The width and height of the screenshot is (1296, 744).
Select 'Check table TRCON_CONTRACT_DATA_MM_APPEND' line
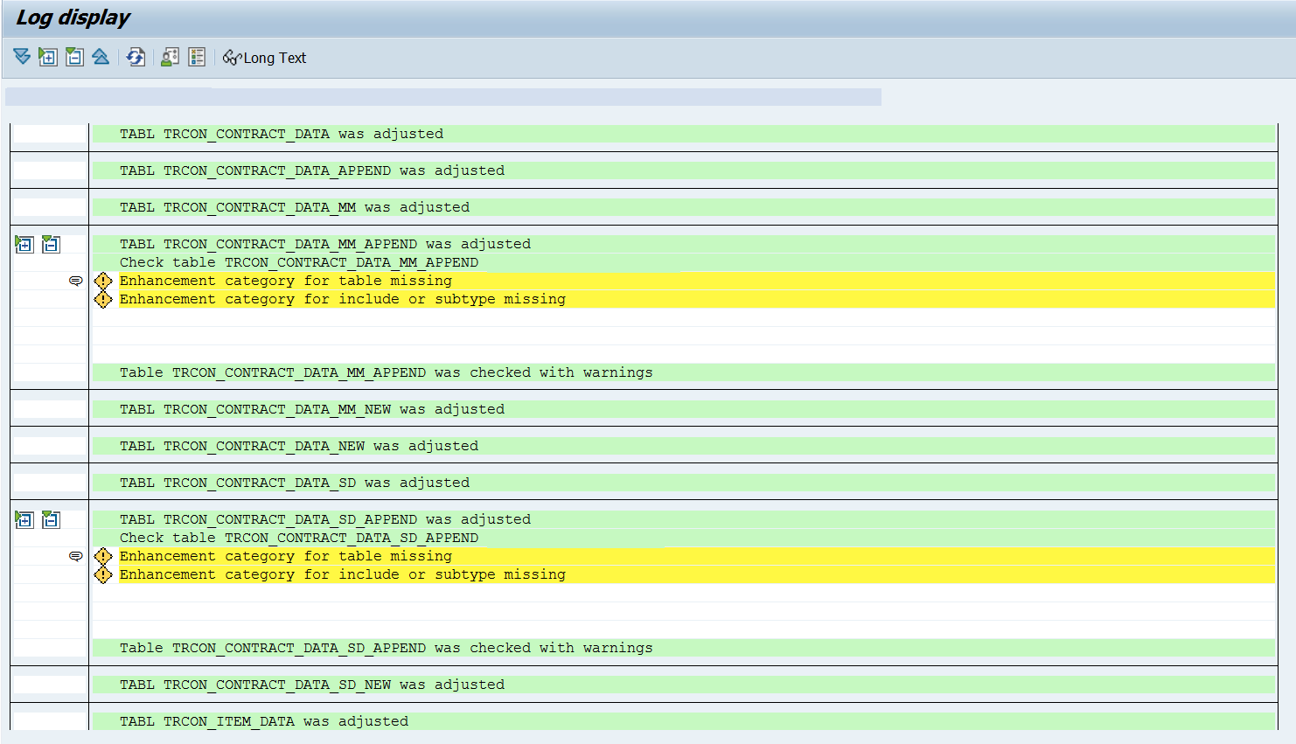tap(683, 262)
